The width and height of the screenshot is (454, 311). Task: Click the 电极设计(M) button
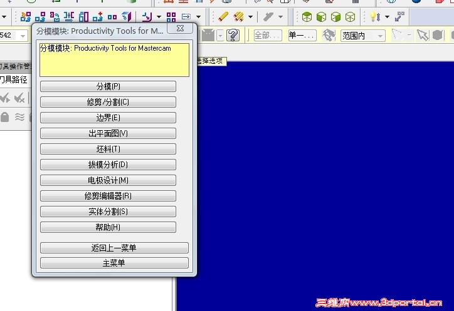click(108, 180)
